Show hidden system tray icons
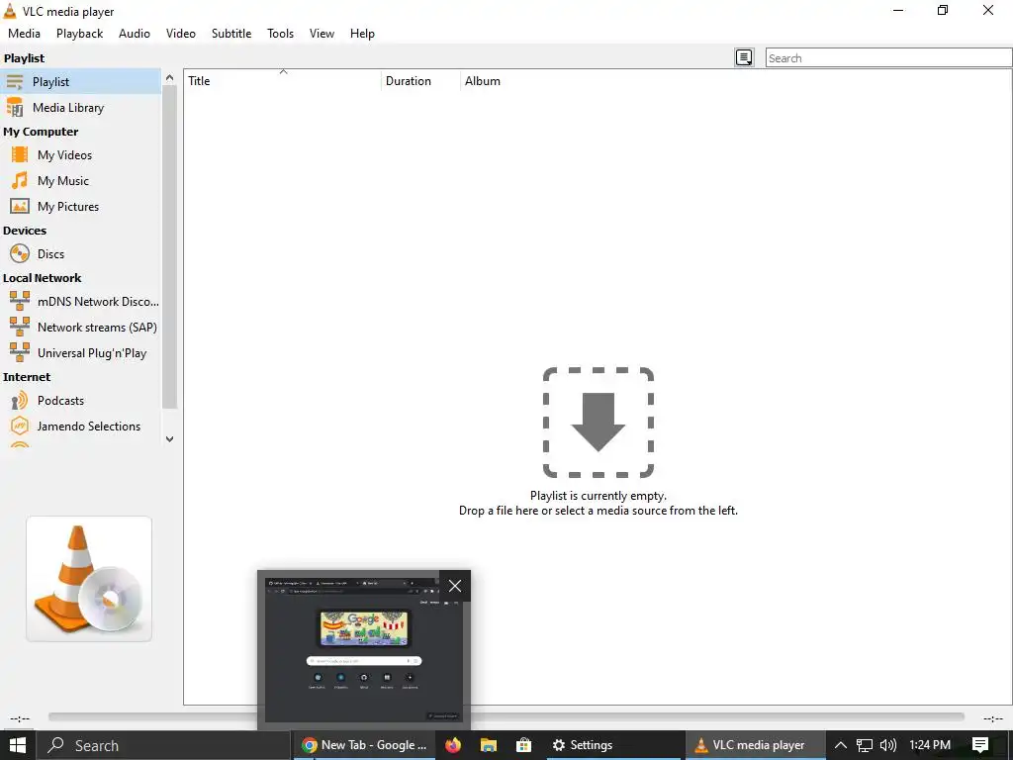This screenshot has width=1013, height=760. coord(841,745)
